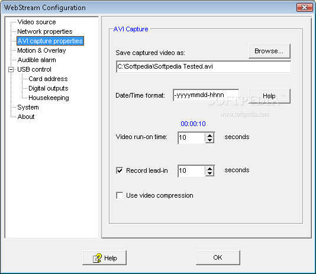The width and height of the screenshot is (316, 274).
Task: Decrease Record lead-in seconds with down arrow
Action: coord(210,173)
